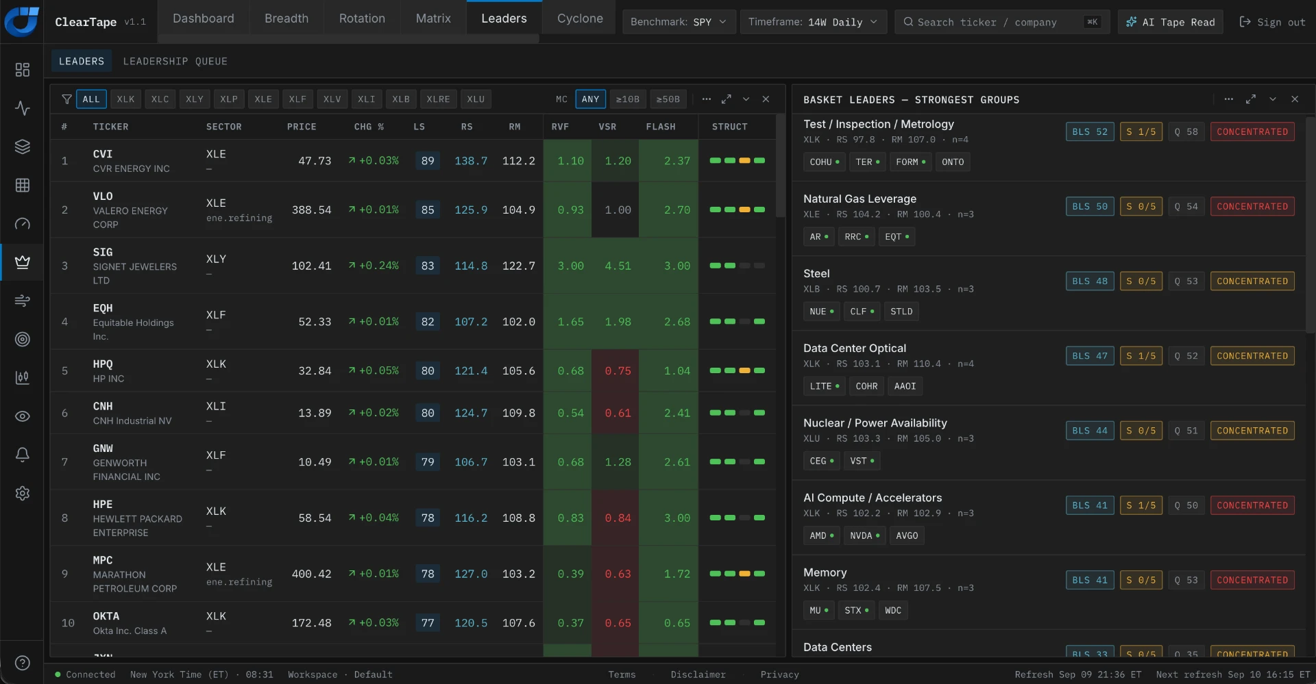Sort by the FLASH column header

(x=661, y=127)
